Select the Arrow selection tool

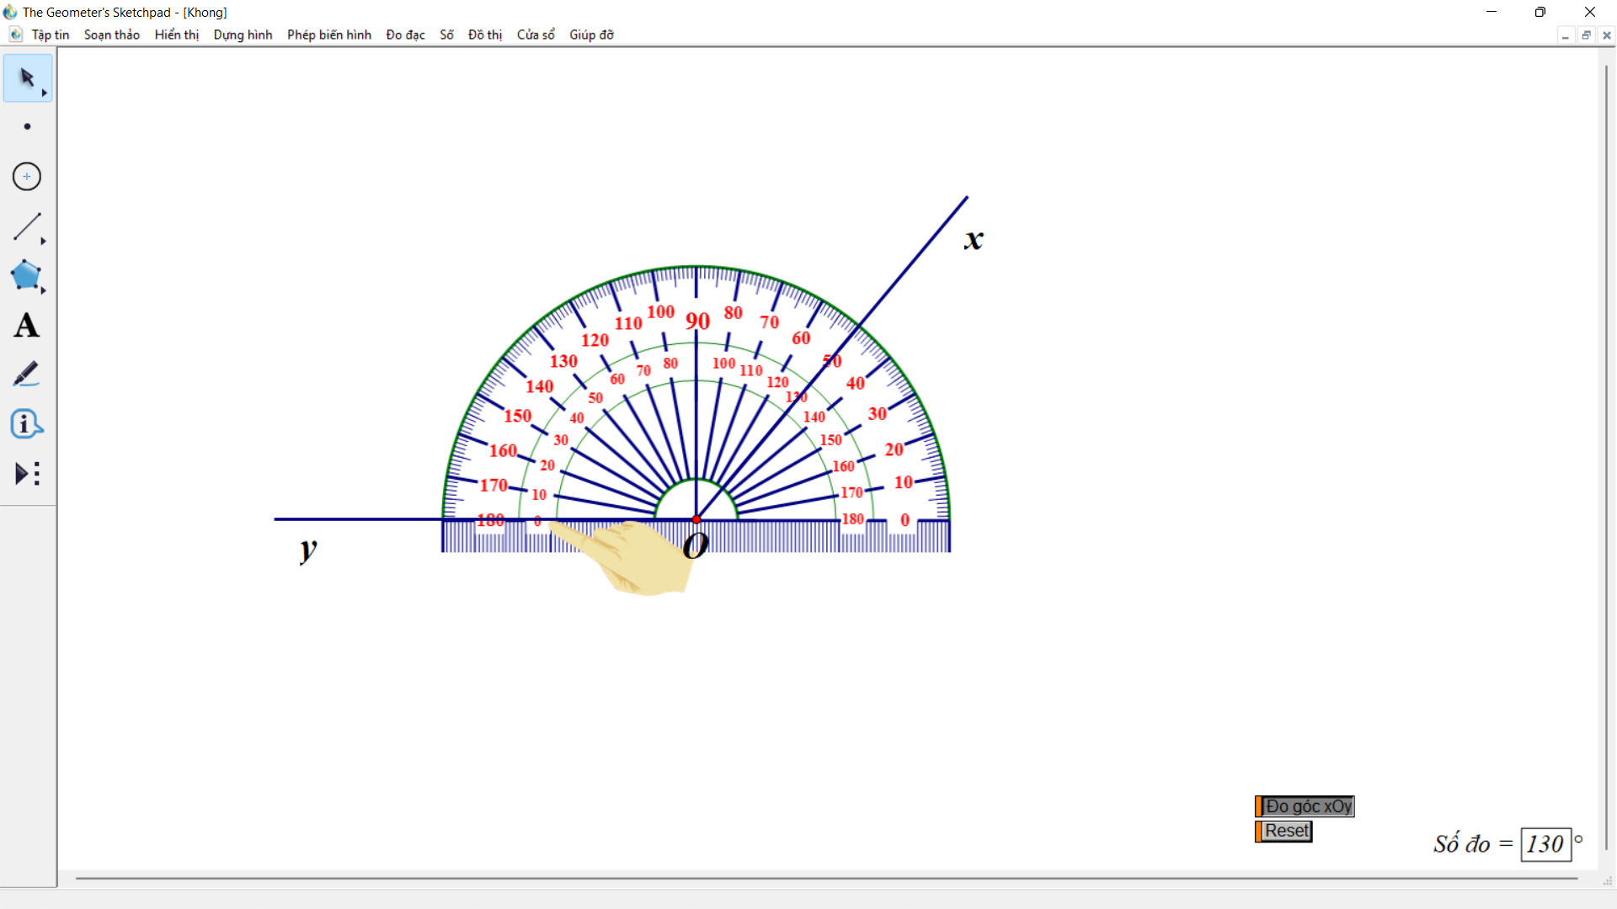26,77
